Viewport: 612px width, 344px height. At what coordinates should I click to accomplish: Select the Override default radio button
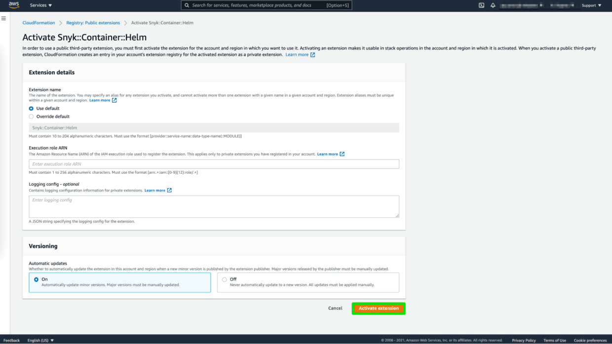31,116
